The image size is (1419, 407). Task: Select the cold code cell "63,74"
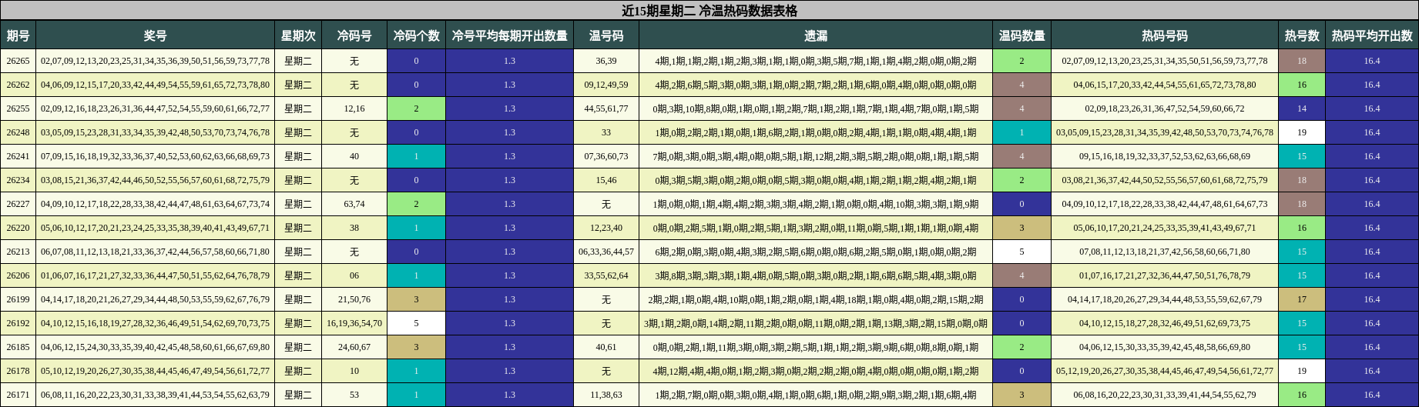click(x=354, y=204)
